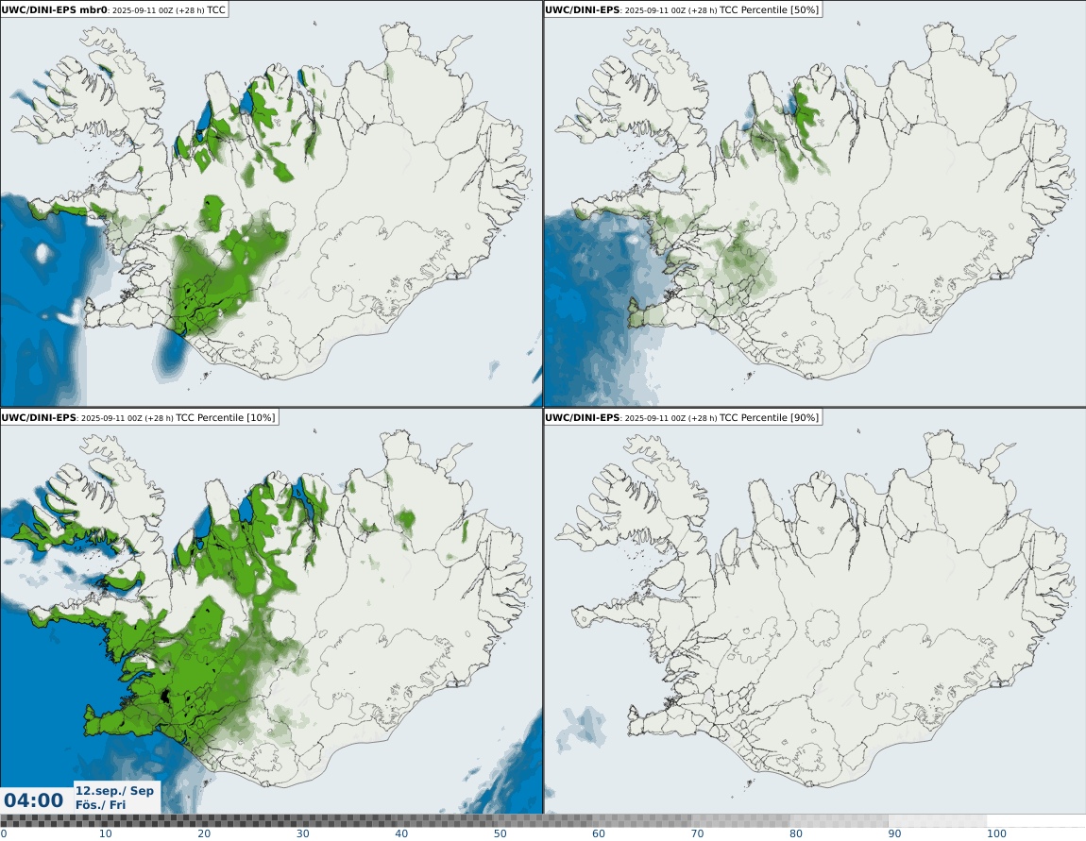Click the 'Fös./ Fri' weekday label
Viewport: 1086px width, 841px height.
(x=100, y=804)
